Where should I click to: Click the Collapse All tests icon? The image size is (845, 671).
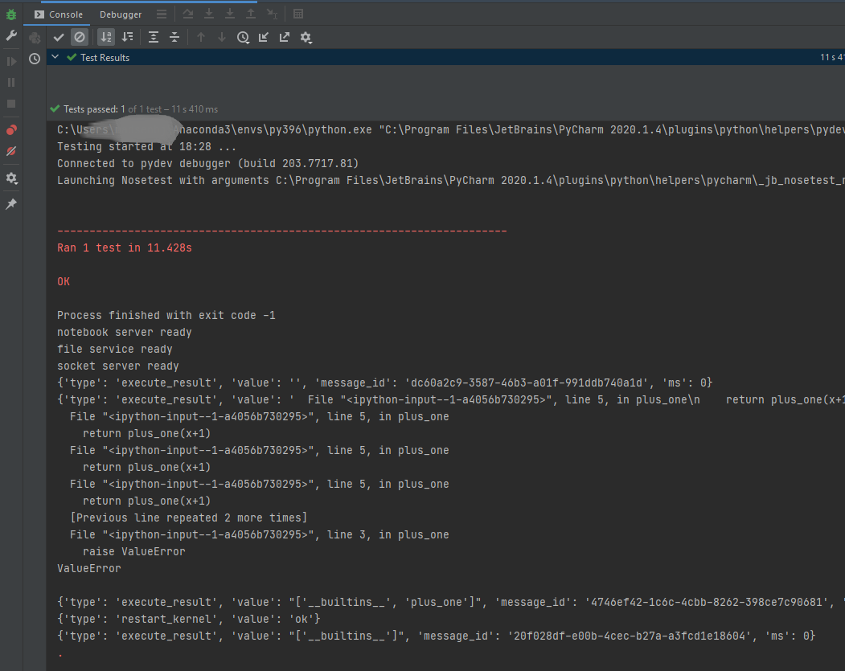click(x=174, y=37)
